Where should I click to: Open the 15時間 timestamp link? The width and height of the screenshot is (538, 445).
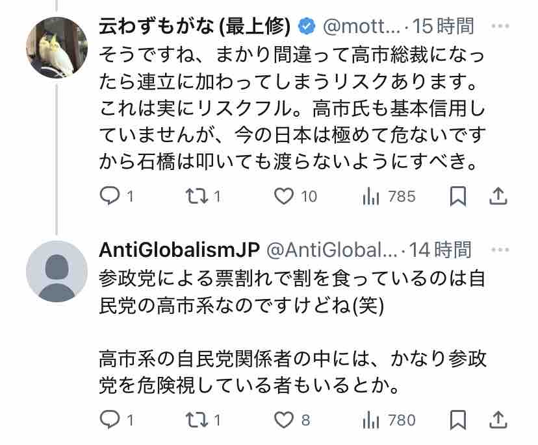[448, 27]
